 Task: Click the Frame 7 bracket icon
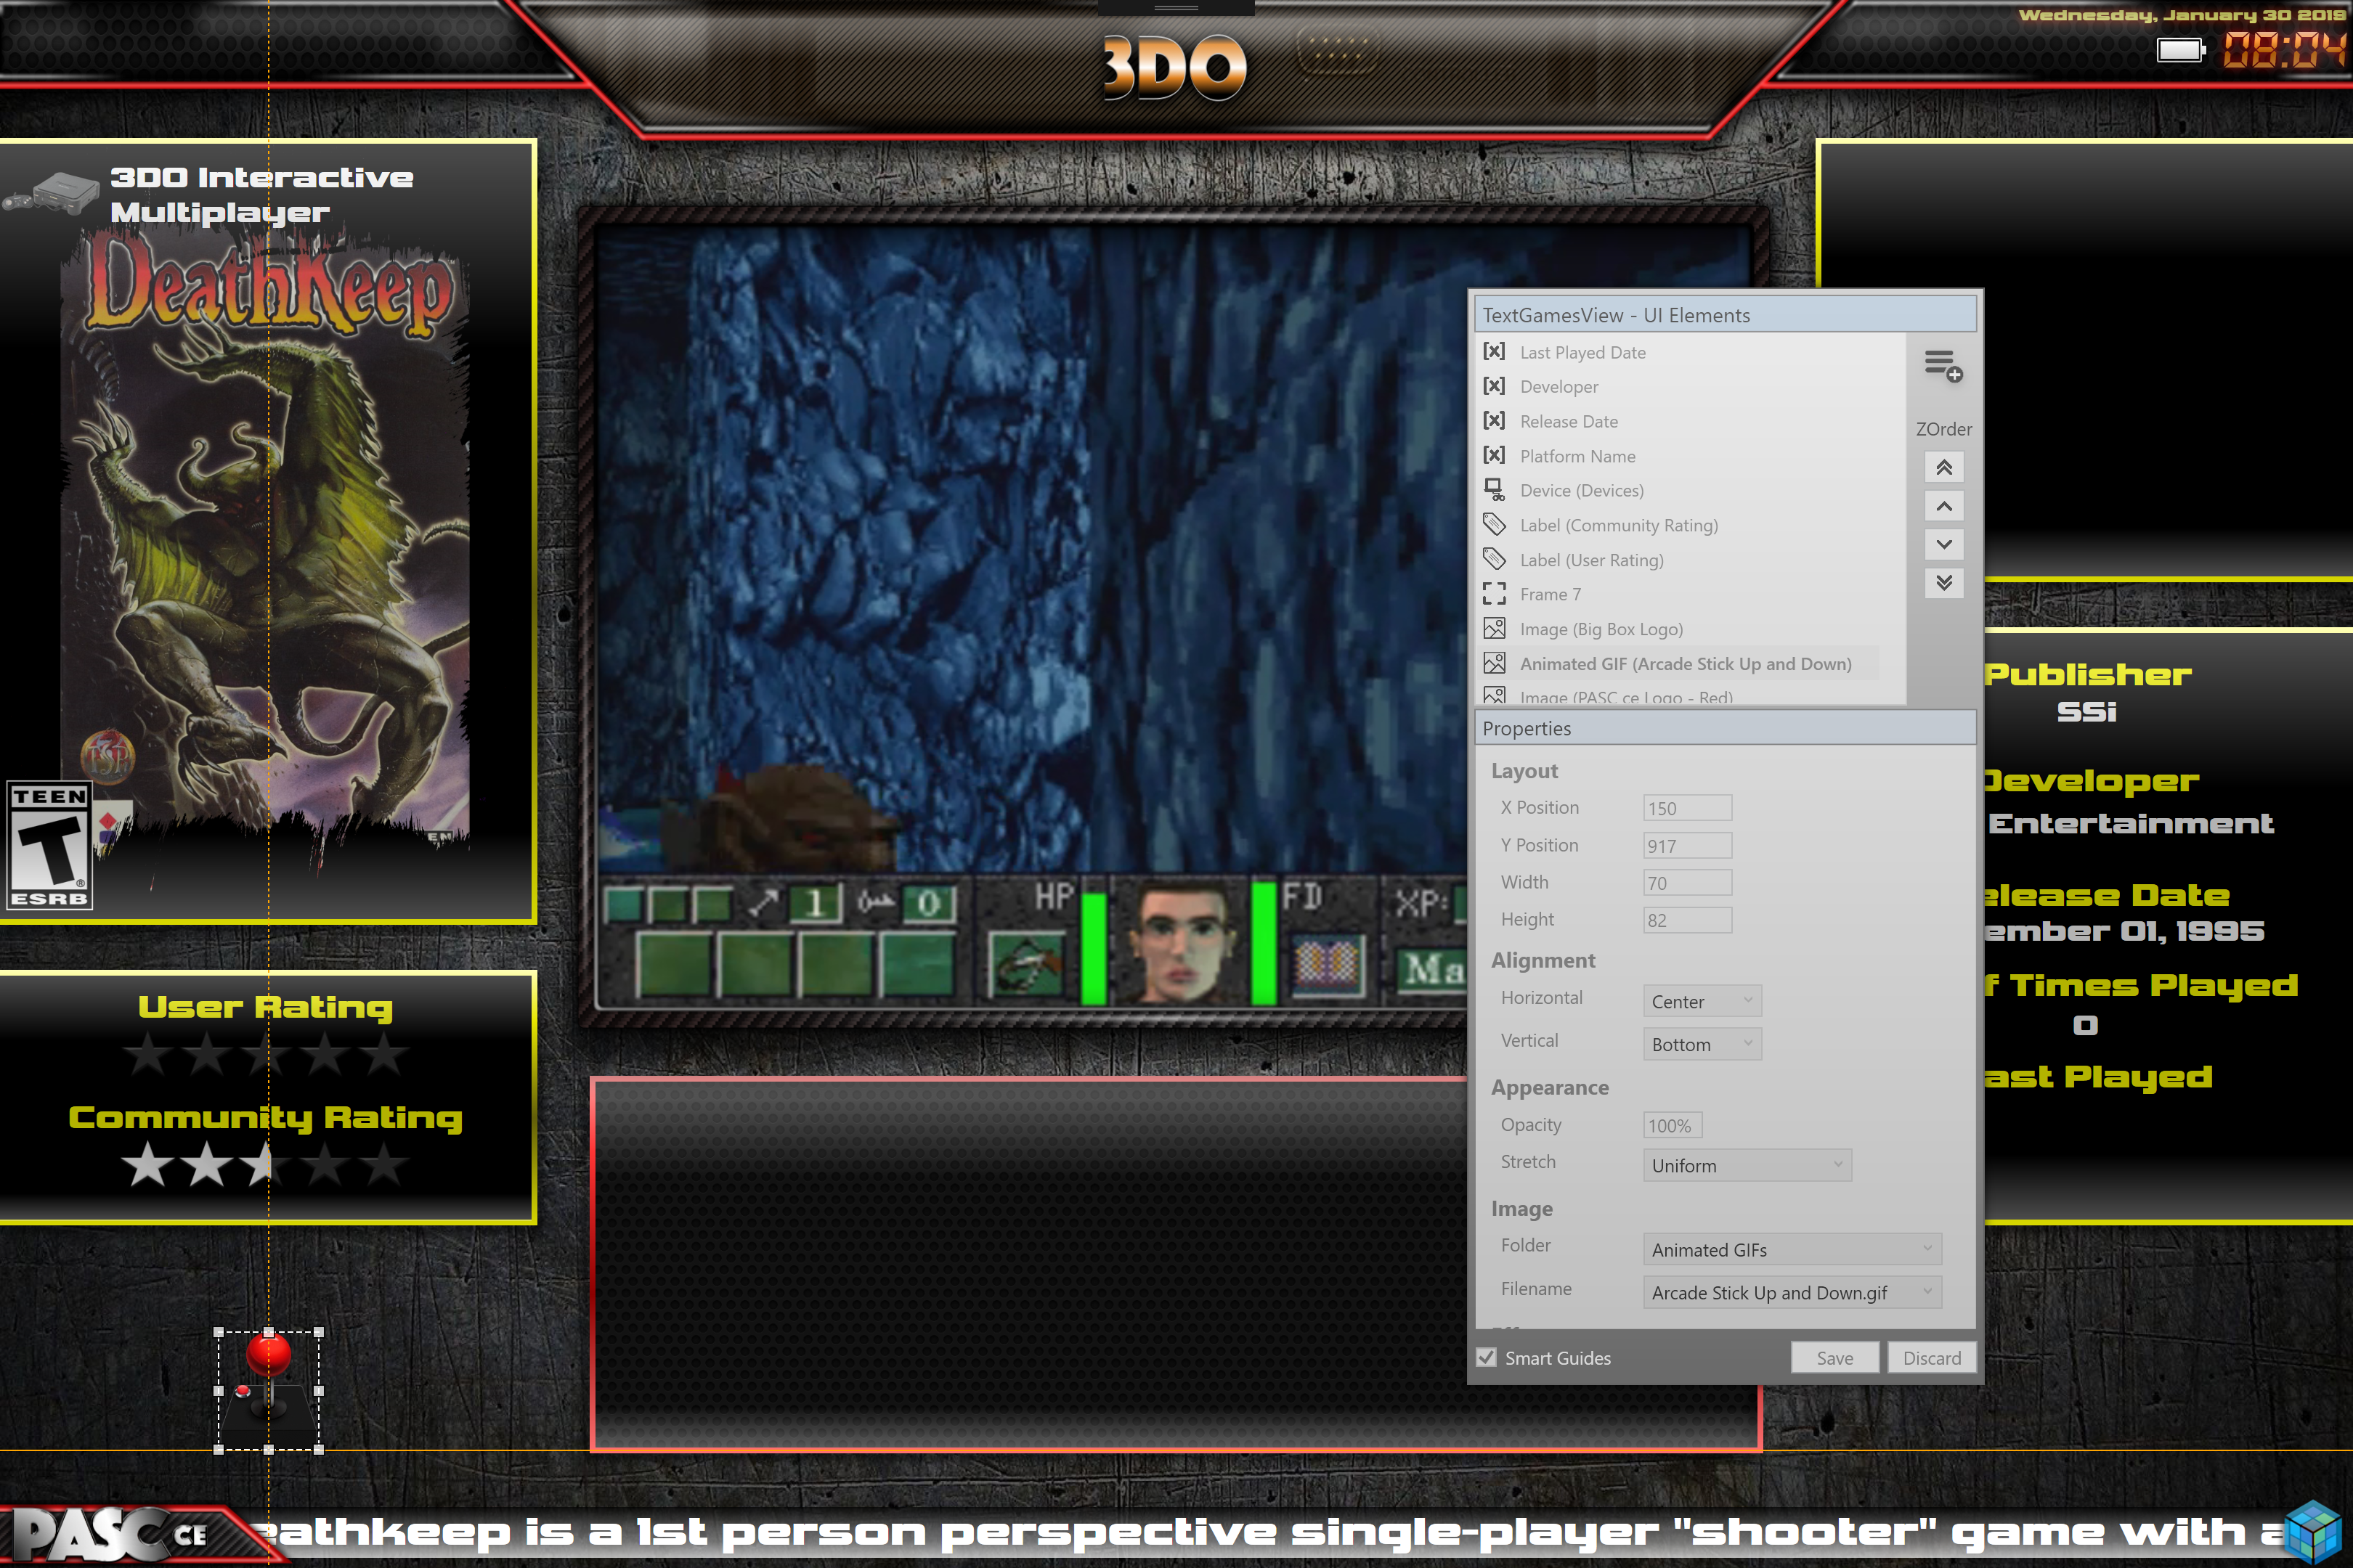[1494, 594]
